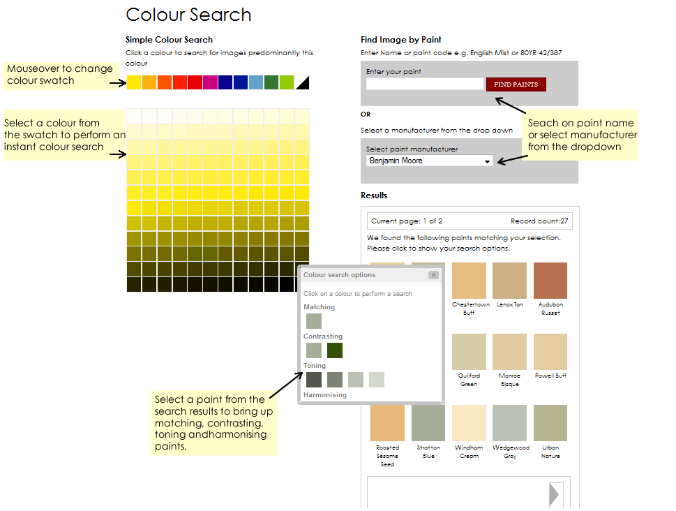Select the Stratton Blue paint
The height and width of the screenshot is (511, 676).
point(428,423)
